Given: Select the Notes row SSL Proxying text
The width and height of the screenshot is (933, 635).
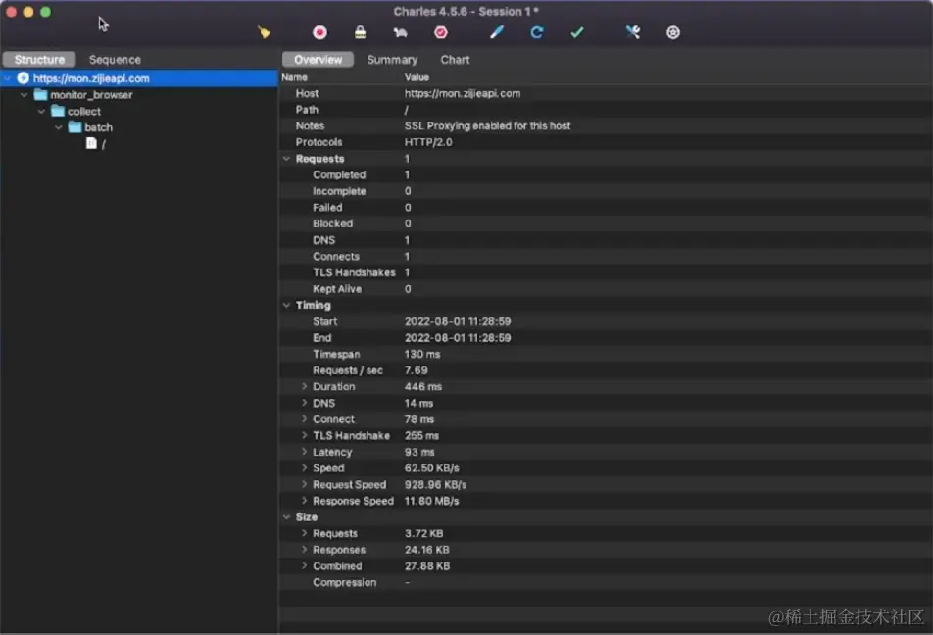Looking at the screenshot, I should (487, 125).
